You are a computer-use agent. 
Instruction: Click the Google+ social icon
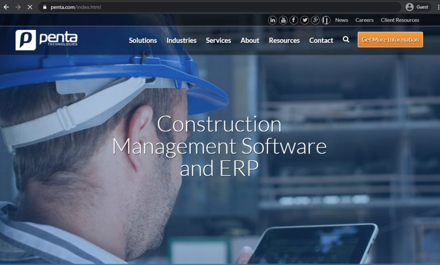[315, 20]
